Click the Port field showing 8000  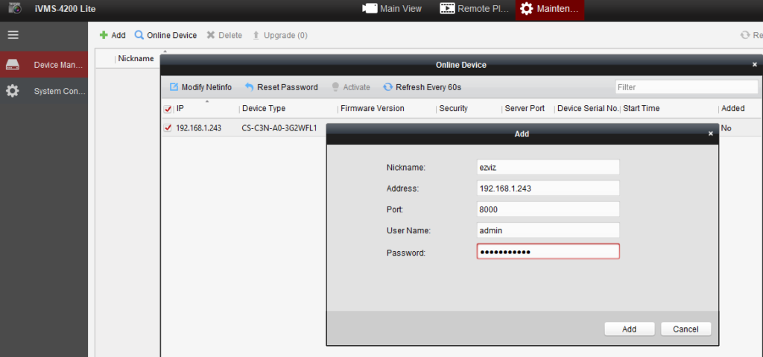[548, 209]
